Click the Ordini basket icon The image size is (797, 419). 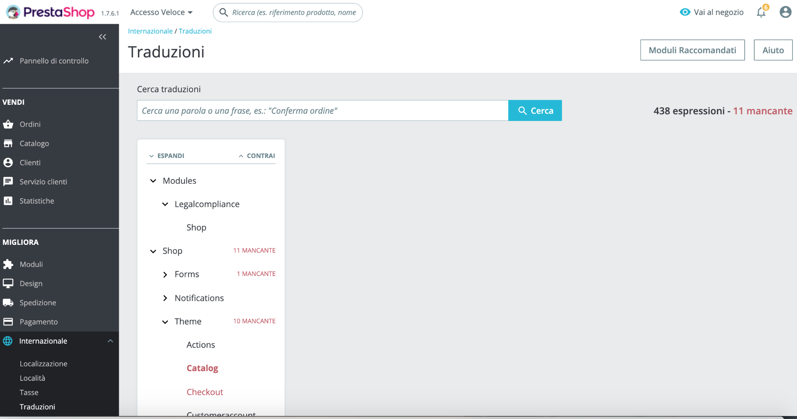[8, 124]
